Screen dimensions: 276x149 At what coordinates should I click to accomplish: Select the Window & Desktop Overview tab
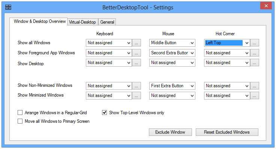coord(39,21)
